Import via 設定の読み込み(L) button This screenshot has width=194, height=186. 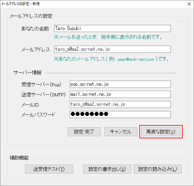(x=158, y=169)
